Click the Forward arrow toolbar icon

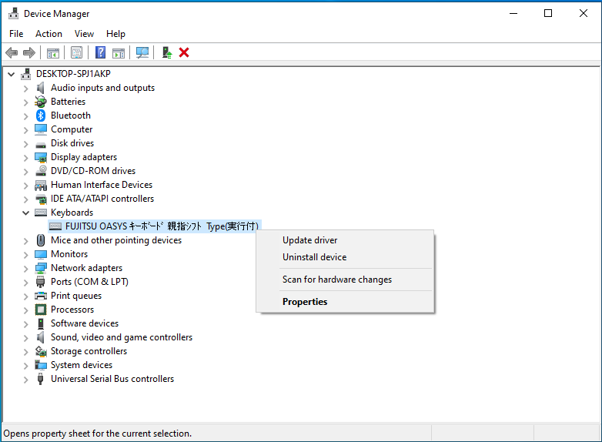29,52
